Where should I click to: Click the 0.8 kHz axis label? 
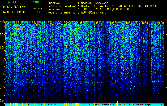click(2, 74)
